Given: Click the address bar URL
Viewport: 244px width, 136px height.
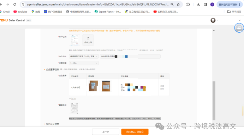Looking at the screenshot, I should coord(97,5).
